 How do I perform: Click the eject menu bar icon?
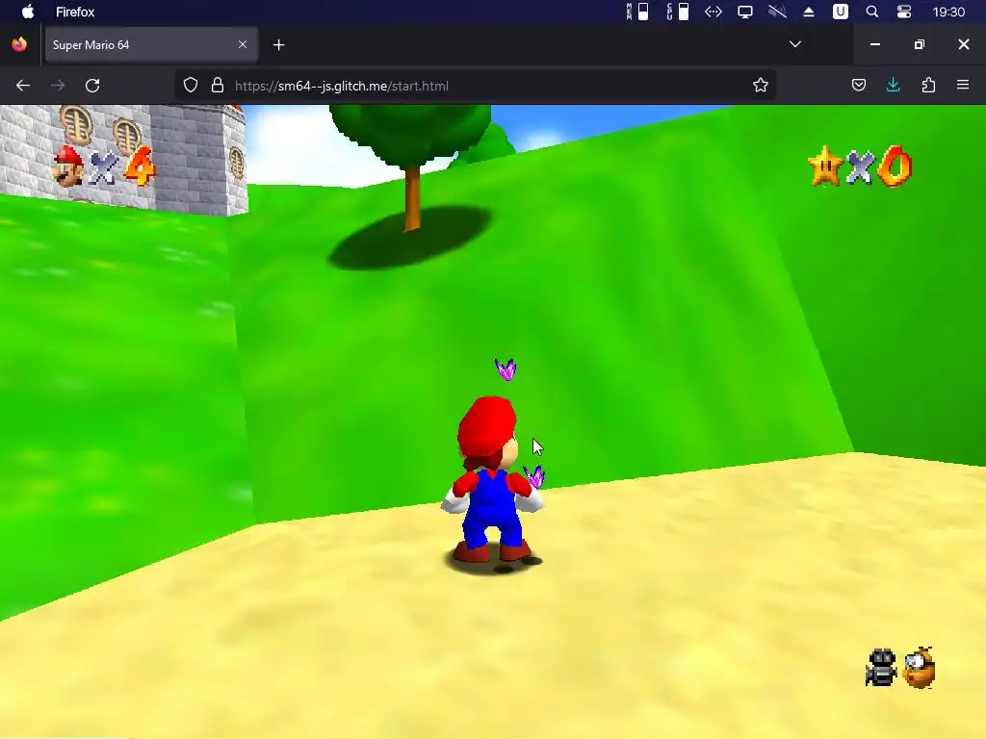click(809, 12)
